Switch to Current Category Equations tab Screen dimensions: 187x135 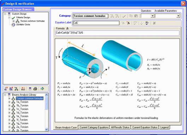(94, 127)
